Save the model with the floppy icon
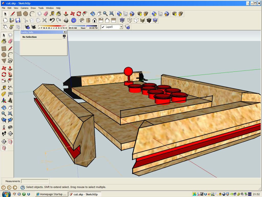This screenshot has width=262, height=197. coord(18,21)
